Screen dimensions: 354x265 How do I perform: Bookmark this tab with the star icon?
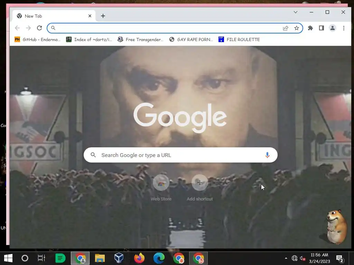[296, 28]
